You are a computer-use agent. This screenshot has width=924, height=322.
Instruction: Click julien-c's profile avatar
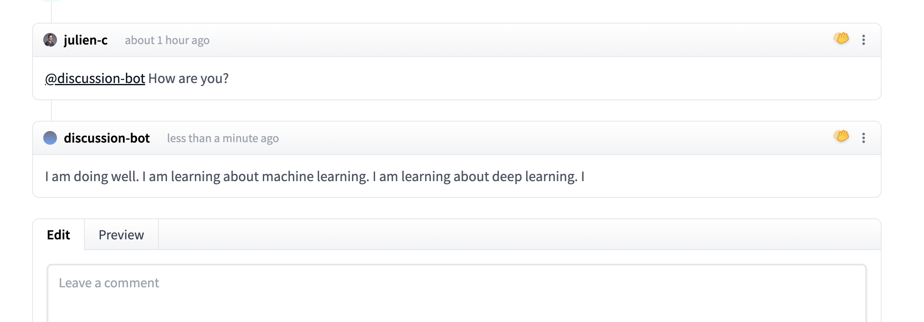click(x=50, y=40)
